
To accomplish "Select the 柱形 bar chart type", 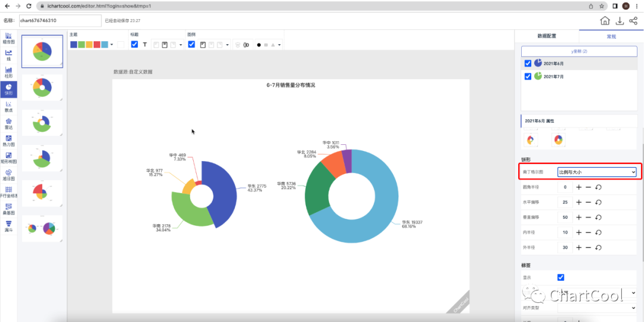I will (x=8, y=72).
